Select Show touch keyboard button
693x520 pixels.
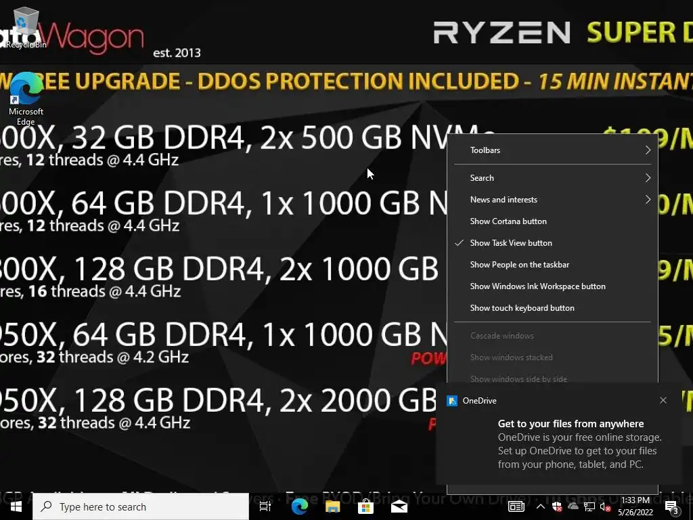pos(552,308)
